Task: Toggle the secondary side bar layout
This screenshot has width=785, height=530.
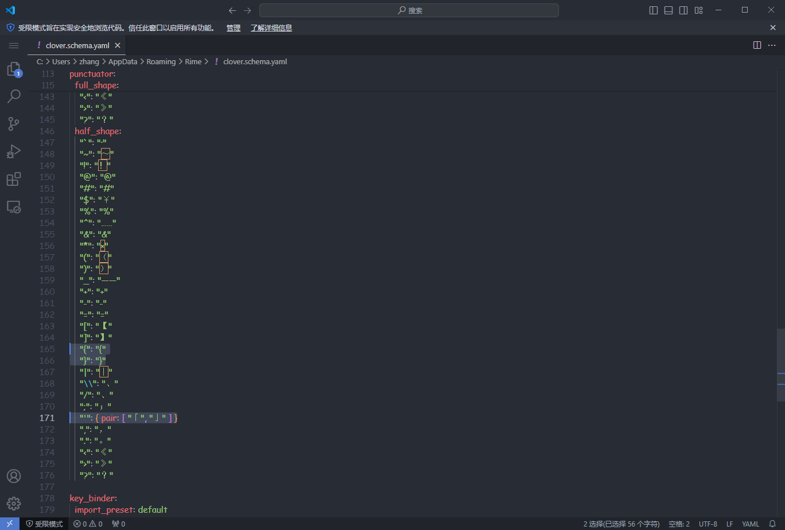Action: (x=683, y=10)
